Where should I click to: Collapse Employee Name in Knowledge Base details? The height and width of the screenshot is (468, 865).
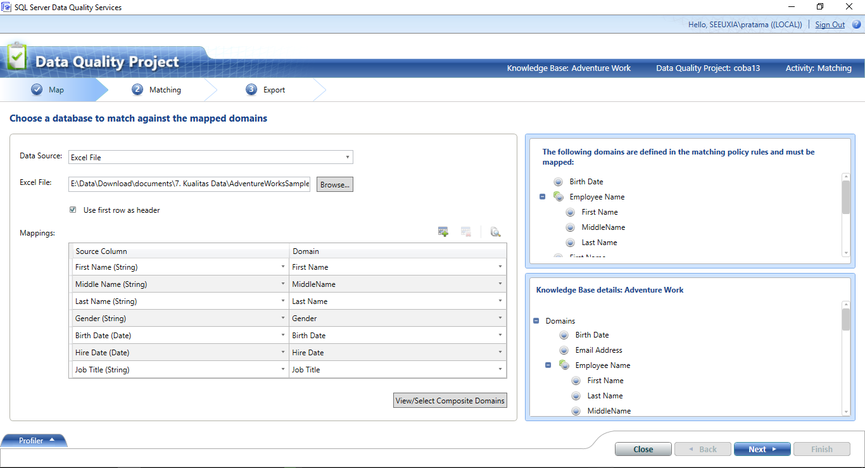(x=549, y=365)
